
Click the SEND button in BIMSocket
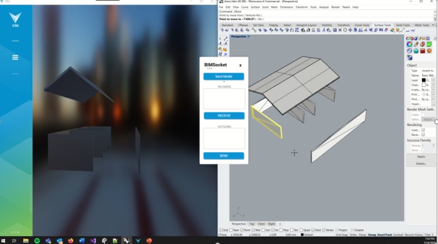click(x=223, y=155)
